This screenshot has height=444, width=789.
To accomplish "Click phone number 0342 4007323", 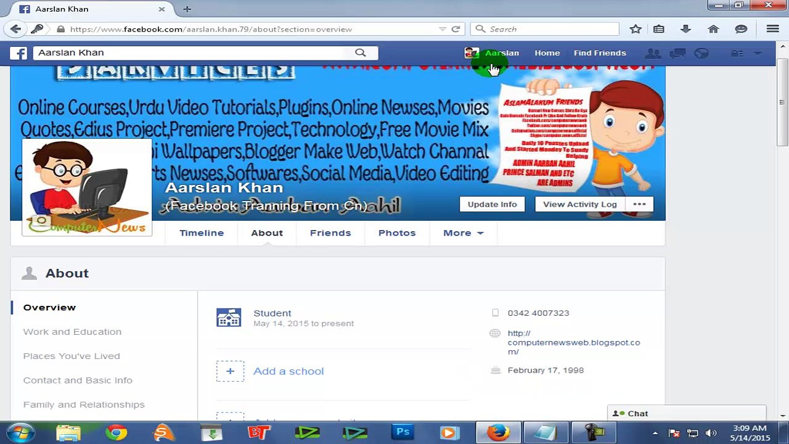I will tap(538, 313).
